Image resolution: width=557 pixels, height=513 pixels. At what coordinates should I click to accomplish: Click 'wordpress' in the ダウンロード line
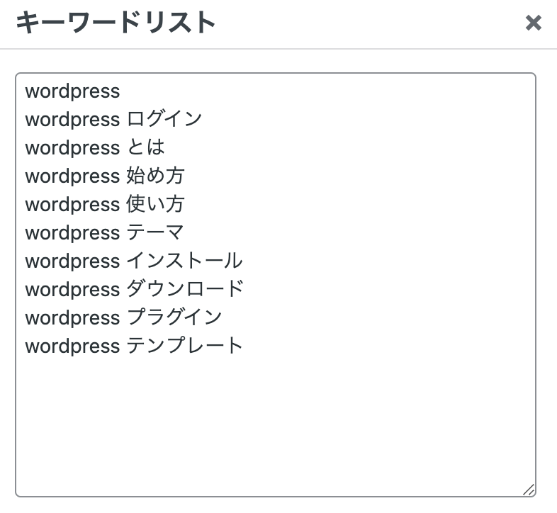[72, 290]
